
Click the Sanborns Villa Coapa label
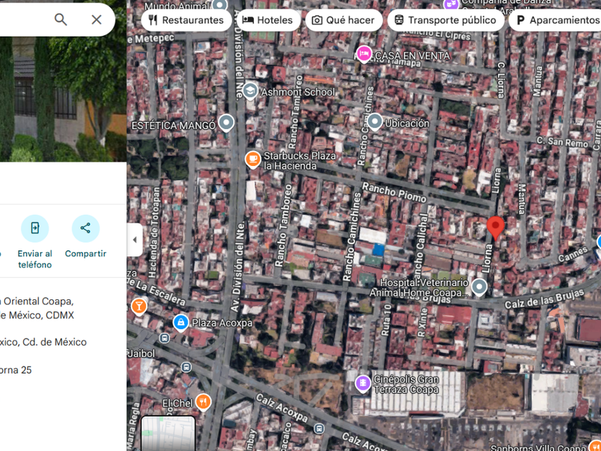(x=538, y=447)
